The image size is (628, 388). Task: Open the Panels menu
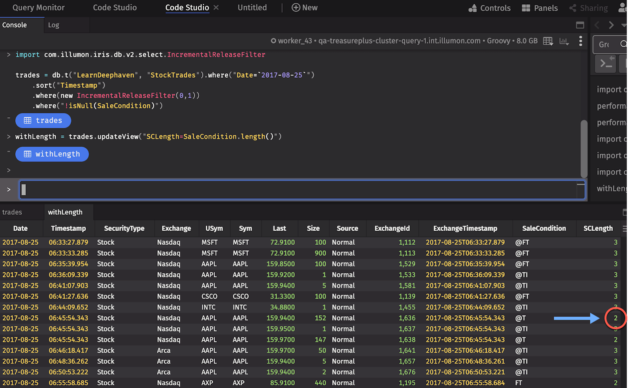[x=540, y=8]
